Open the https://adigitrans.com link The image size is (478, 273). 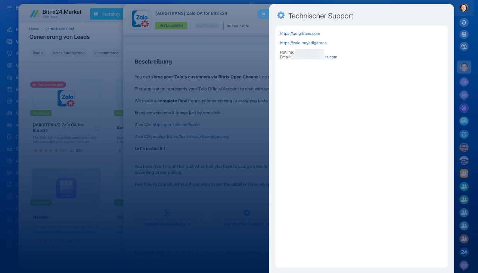coord(300,34)
